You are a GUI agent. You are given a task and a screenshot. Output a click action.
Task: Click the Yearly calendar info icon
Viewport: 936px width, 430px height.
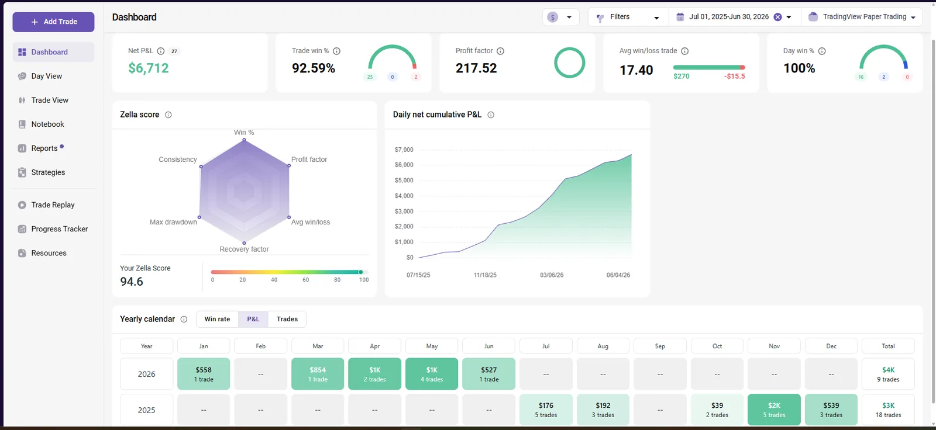click(x=184, y=319)
